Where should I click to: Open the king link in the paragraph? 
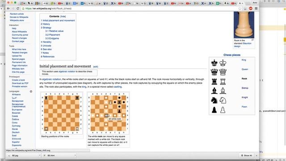pos(84,87)
